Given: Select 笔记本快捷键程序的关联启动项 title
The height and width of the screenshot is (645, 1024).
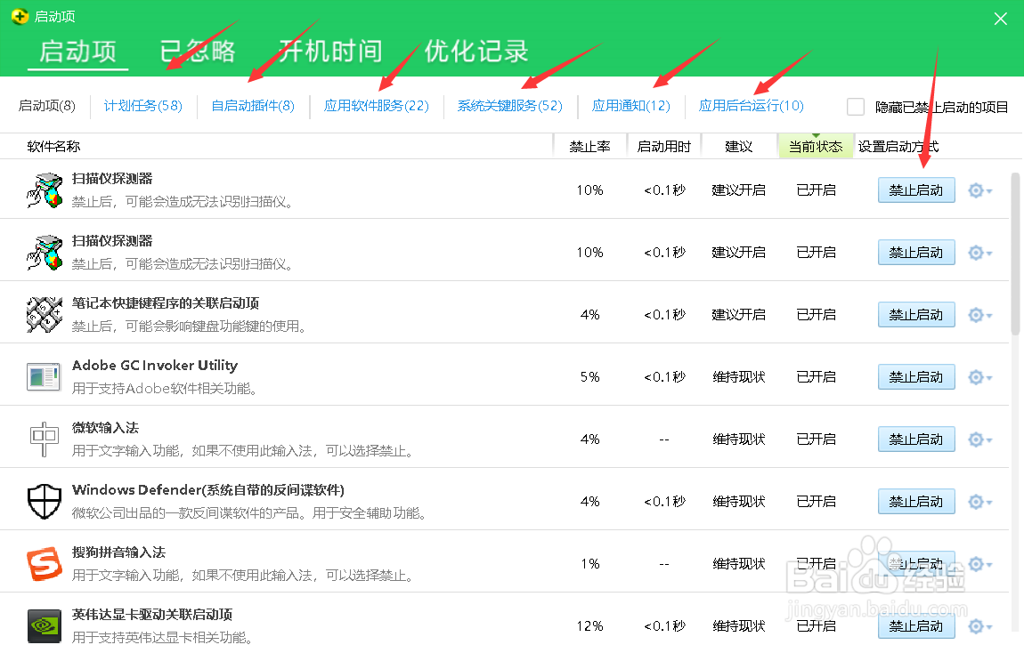Looking at the screenshot, I should pos(166,303).
